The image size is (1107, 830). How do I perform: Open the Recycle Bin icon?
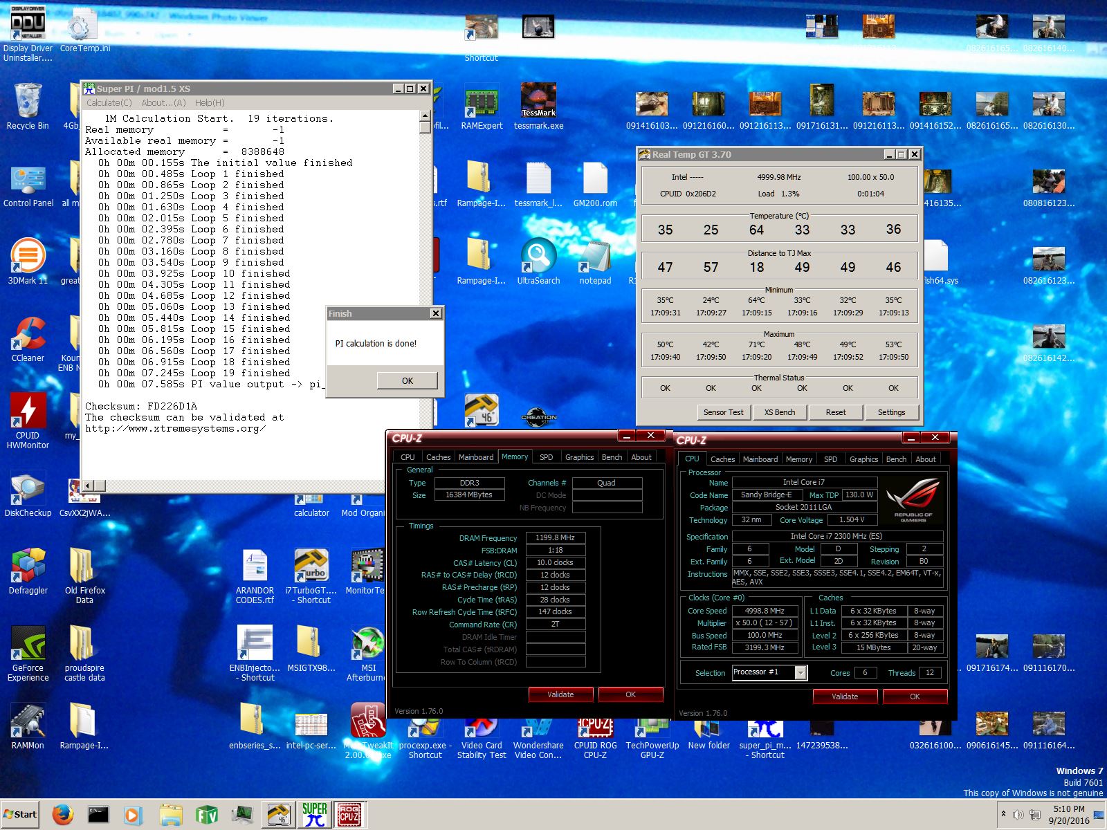(x=28, y=105)
